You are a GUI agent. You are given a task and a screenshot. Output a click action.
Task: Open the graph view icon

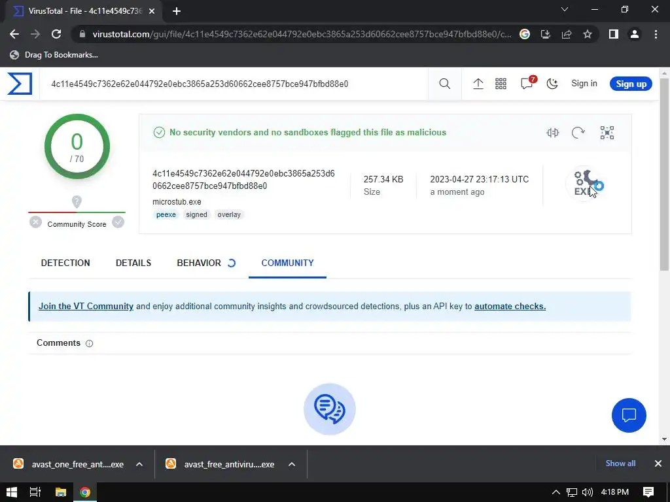(x=607, y=133)
